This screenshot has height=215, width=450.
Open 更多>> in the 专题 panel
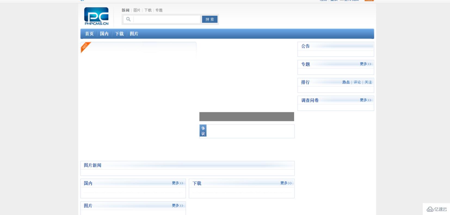(x=366, y=64)
